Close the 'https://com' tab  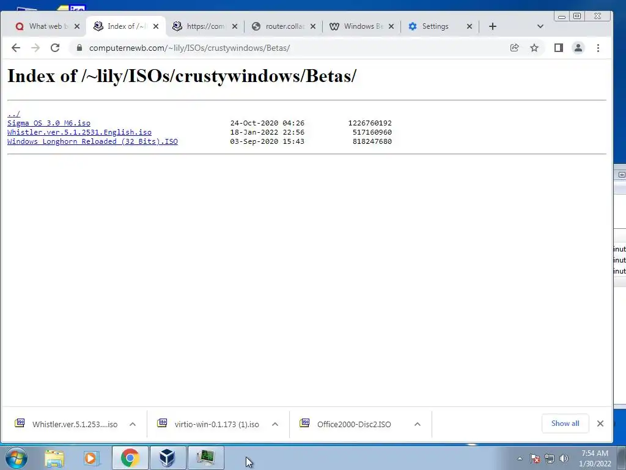tap(235, 26)
